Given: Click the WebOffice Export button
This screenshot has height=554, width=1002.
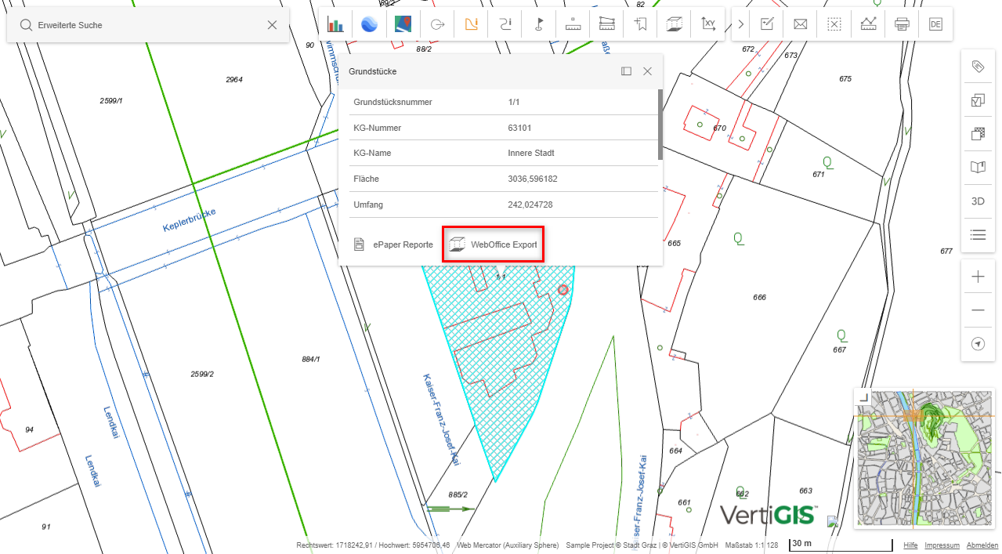Looking at the screenshot, I should (493, 244).
